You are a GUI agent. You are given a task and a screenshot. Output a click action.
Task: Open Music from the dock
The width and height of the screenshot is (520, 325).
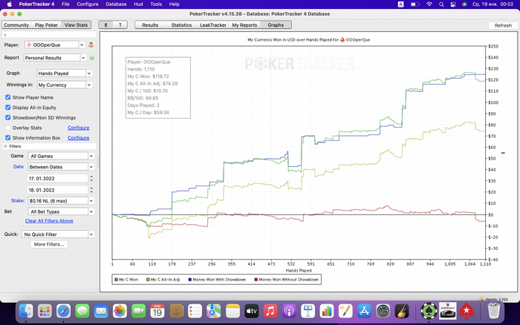270,311
